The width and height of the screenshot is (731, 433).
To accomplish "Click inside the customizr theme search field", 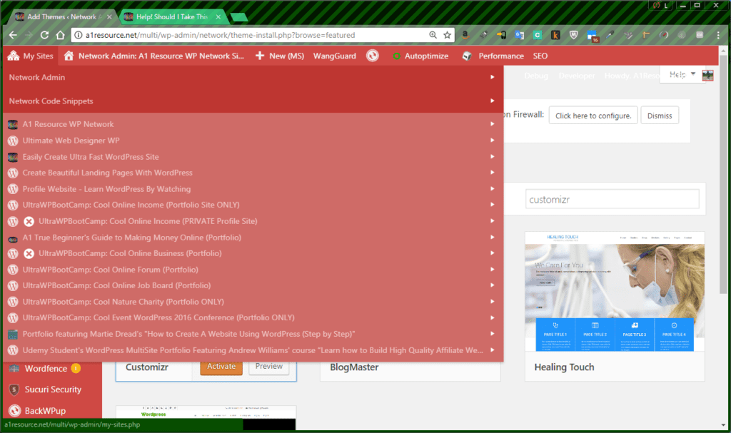I will tap(612, 198).
